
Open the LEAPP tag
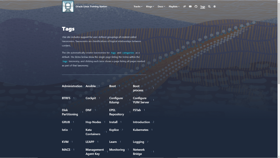90,142
